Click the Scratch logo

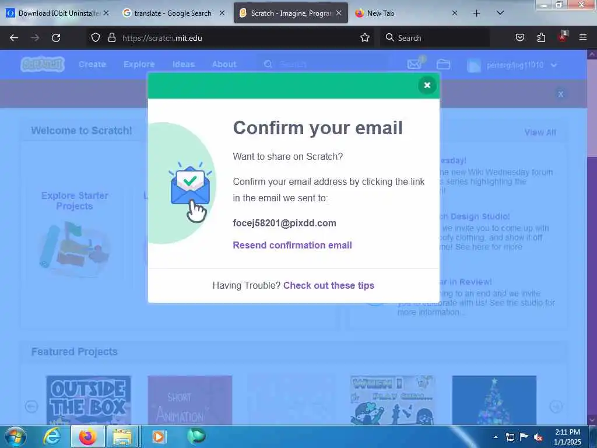point(43,64)
